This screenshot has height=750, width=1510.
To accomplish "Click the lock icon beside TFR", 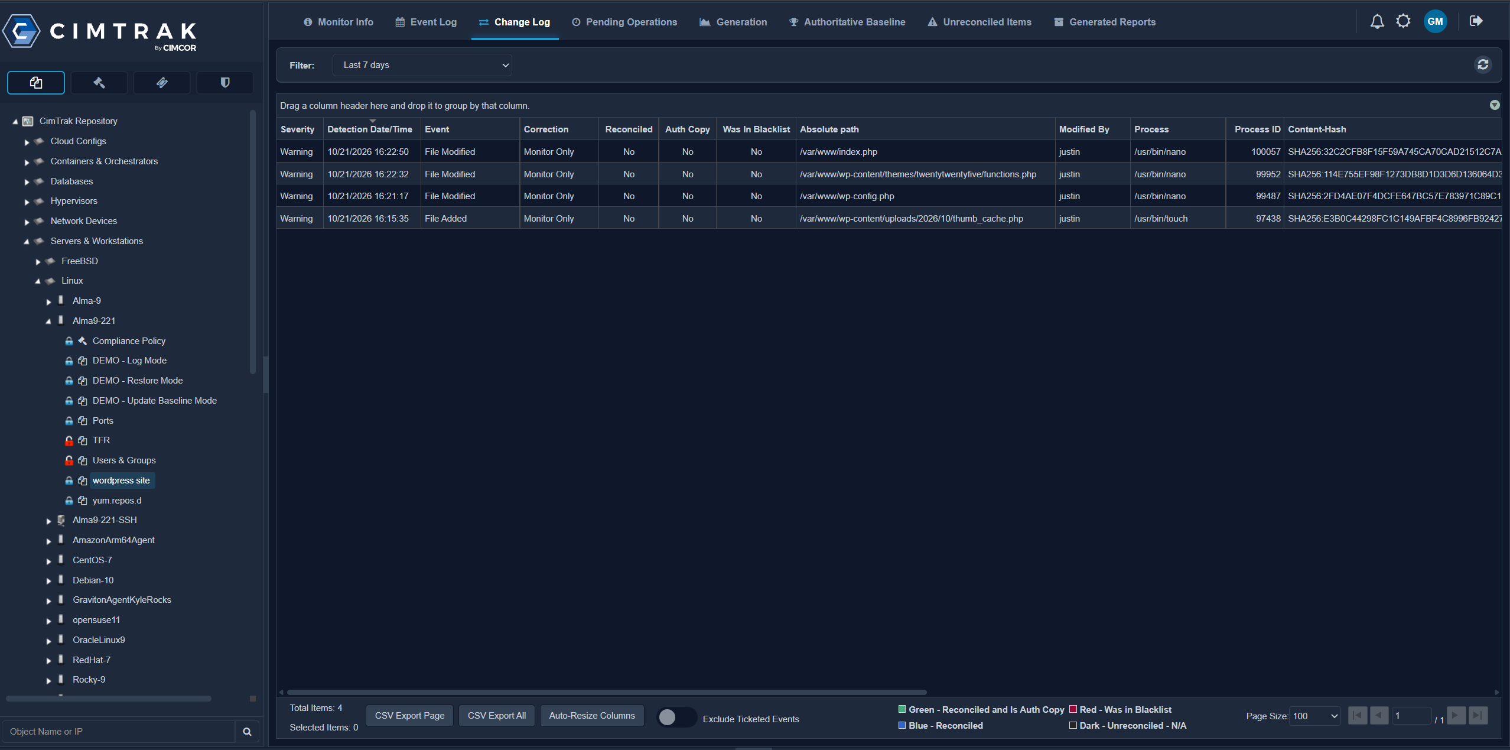I will click(69, 441).
